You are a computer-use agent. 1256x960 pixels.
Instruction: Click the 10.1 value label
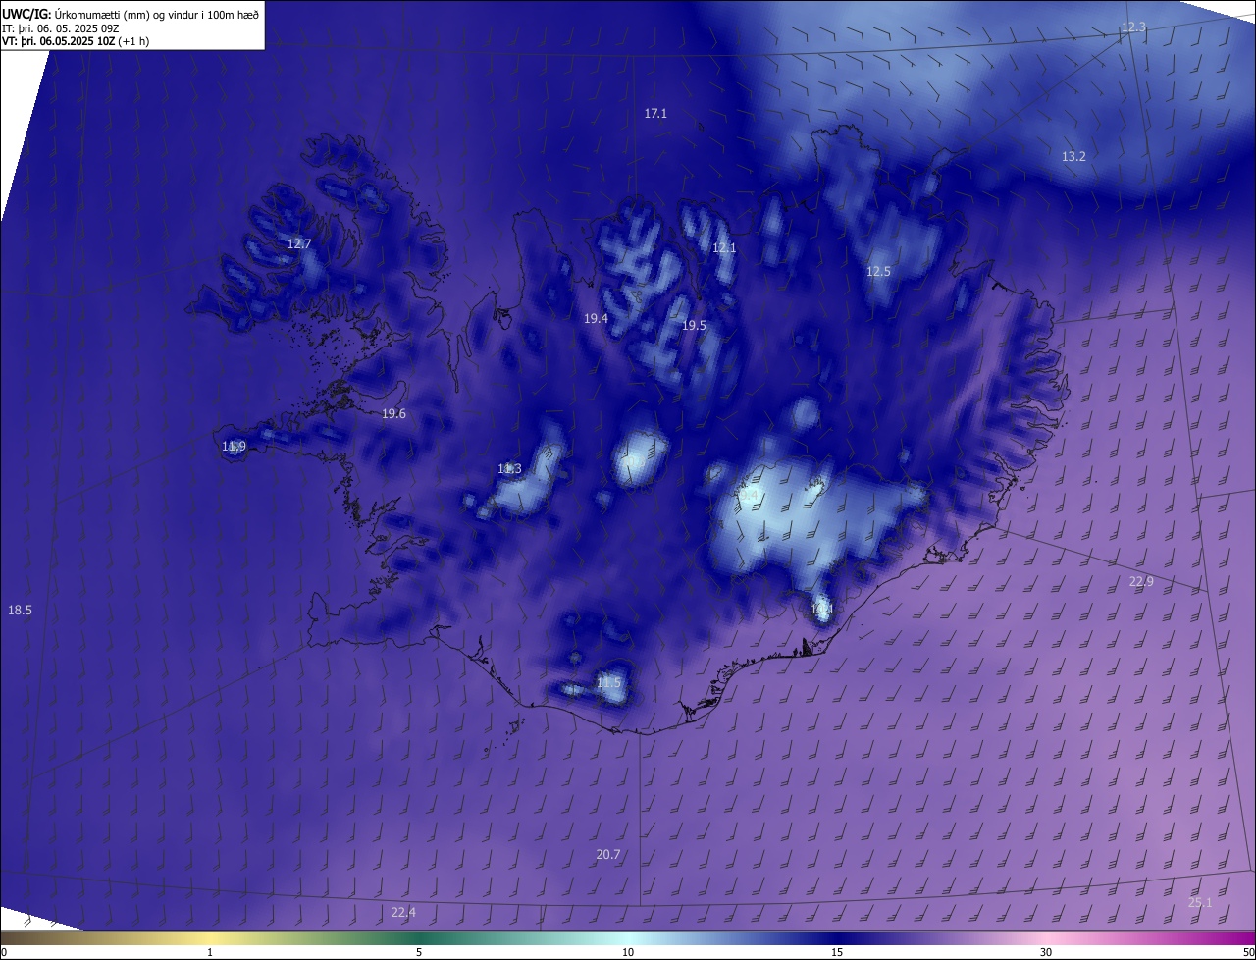tap(822, 610)
